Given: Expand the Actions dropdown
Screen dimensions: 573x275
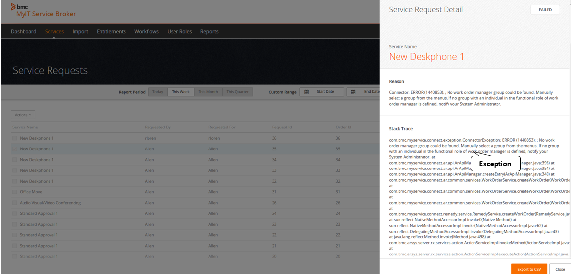Looking at the screenshot, I should [23, 115].
